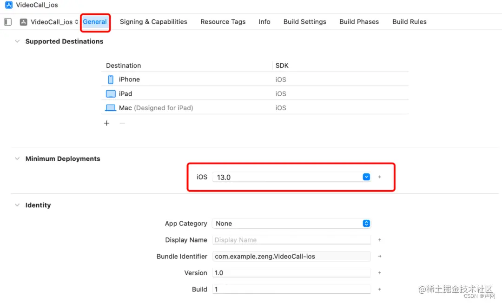The image size is (502, 303).
Task: Remove the selected destination with minus
Action: [122, 123]
